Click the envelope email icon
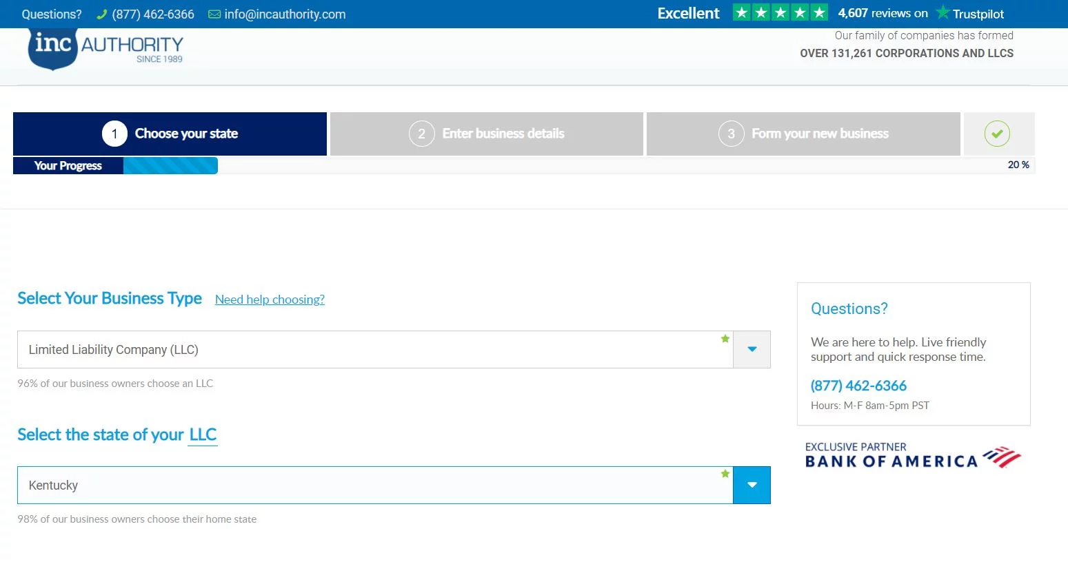This screenshot has width=1068, height=564. 214,14
